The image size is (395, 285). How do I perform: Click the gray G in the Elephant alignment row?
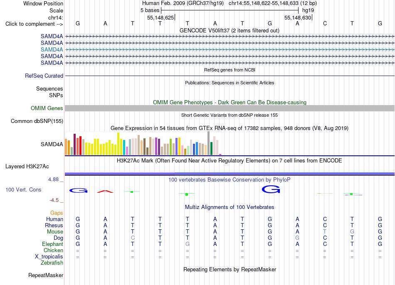coord(188,244)
